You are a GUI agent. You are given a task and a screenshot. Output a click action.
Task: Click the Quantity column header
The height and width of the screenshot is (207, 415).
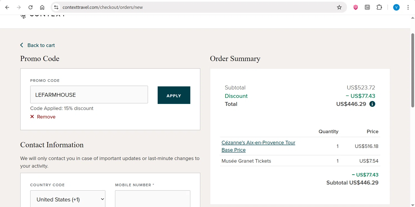coord(328,131)
